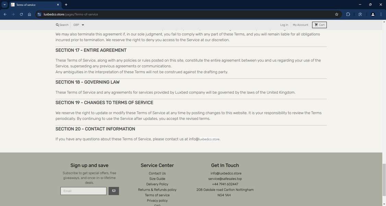Open tab search dropdown arrow
Image resolution: width=386 pixels, height=206 pixels.
coord(4,5)
